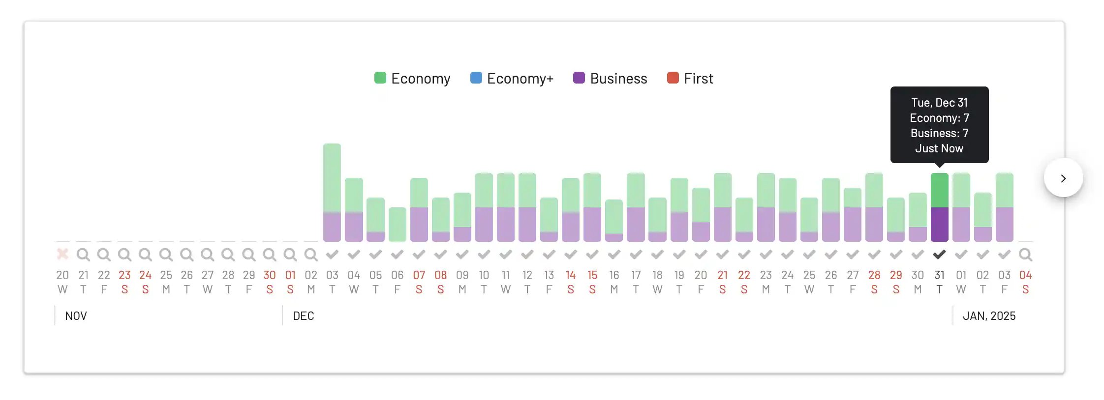Click the next arrow chevron button
The image size is (1104, 400).
click(x=1063, y=178)
